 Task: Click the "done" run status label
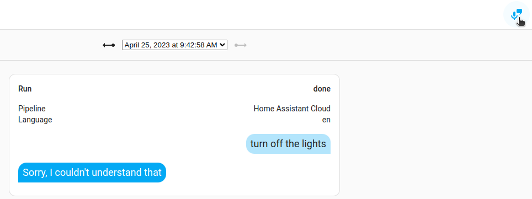coord(322,89)
